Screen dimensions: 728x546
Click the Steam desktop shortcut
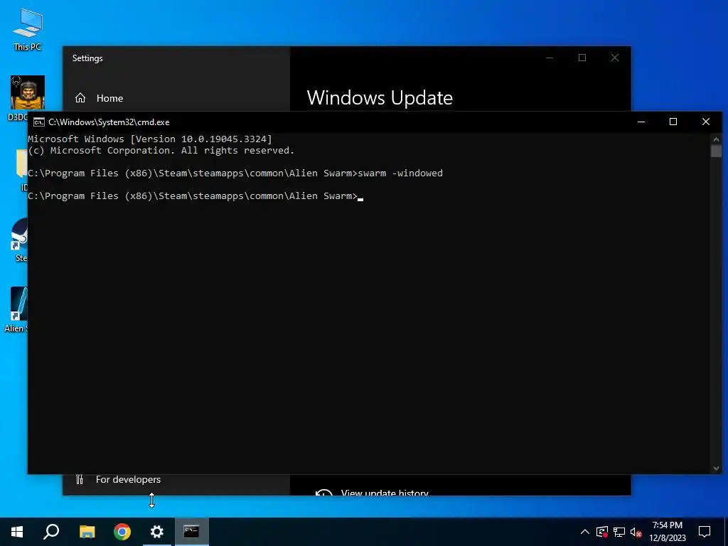[x=19, y=240]
